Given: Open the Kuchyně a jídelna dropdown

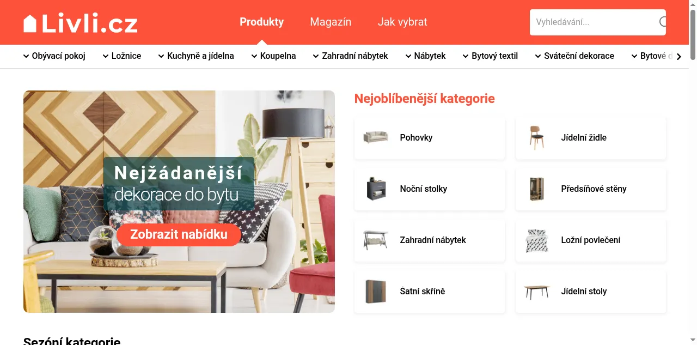Looking at the screenshot, I should (196, 56).
